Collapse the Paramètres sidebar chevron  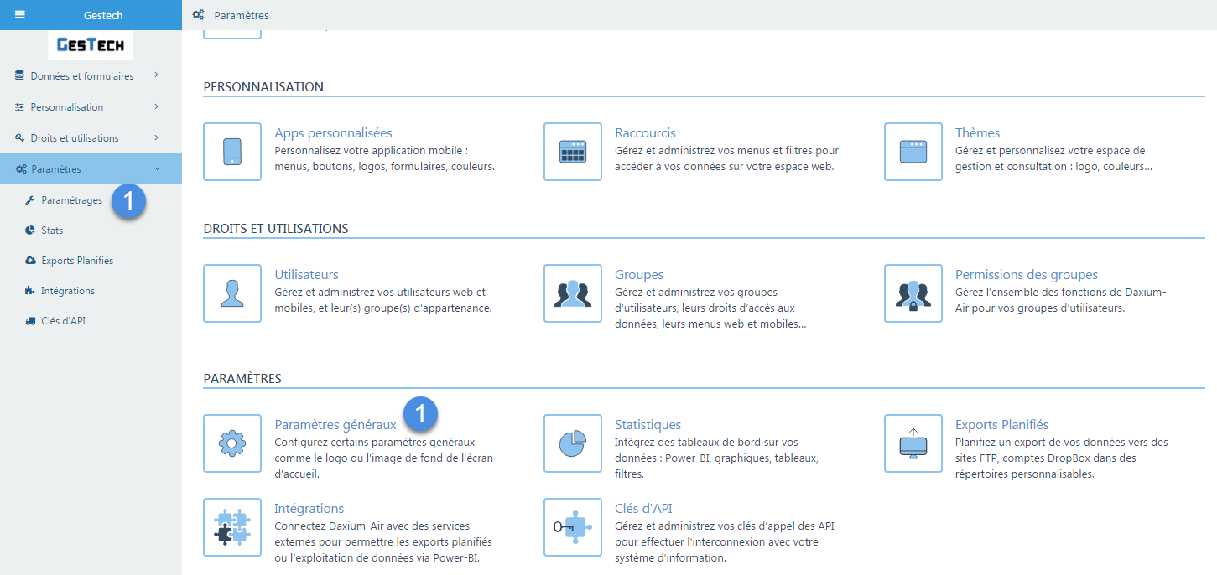(157, 169)
